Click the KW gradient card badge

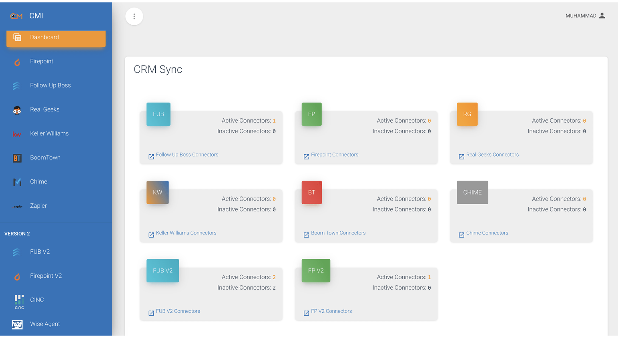[x=158, y=193]
